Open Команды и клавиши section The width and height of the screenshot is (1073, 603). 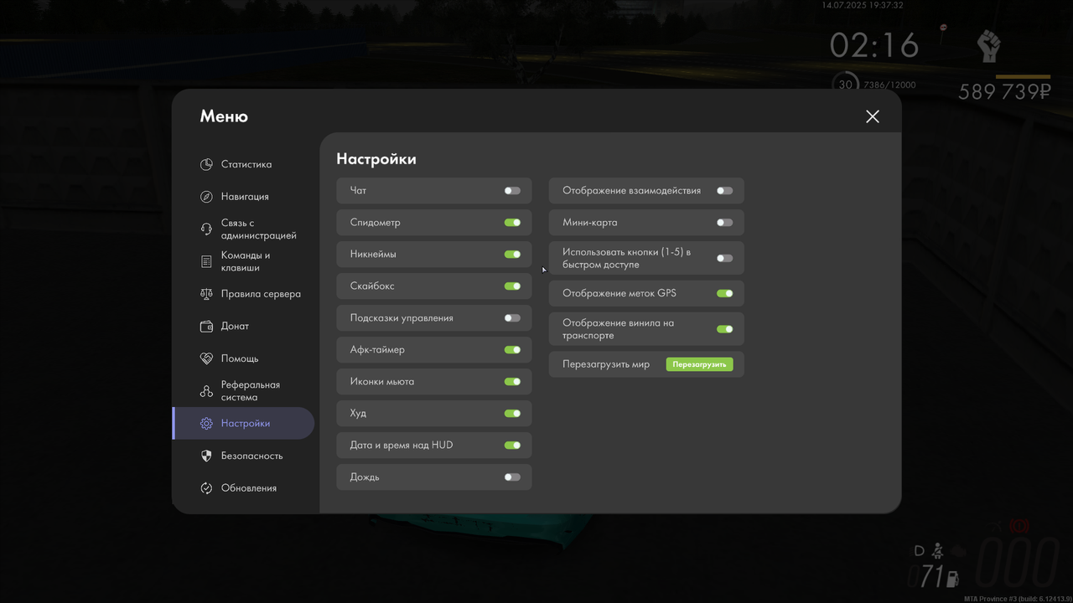pos(243,261)
